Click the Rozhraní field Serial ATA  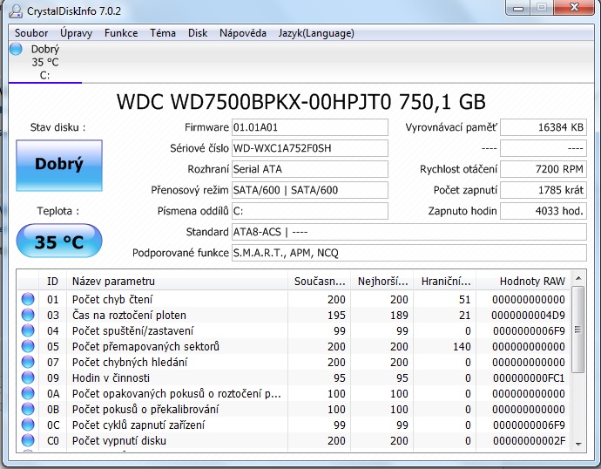pos(310,169)
